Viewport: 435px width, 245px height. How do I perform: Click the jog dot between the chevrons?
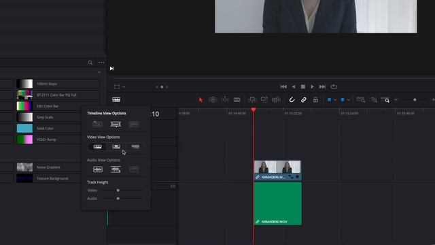click(x=162, y=87)
